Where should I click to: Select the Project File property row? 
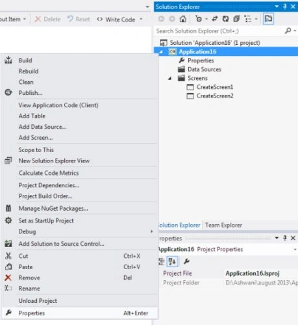[229, 274]
